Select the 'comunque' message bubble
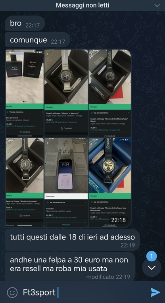The width and height of the screenshot is (165, 303). coord(37,40)
